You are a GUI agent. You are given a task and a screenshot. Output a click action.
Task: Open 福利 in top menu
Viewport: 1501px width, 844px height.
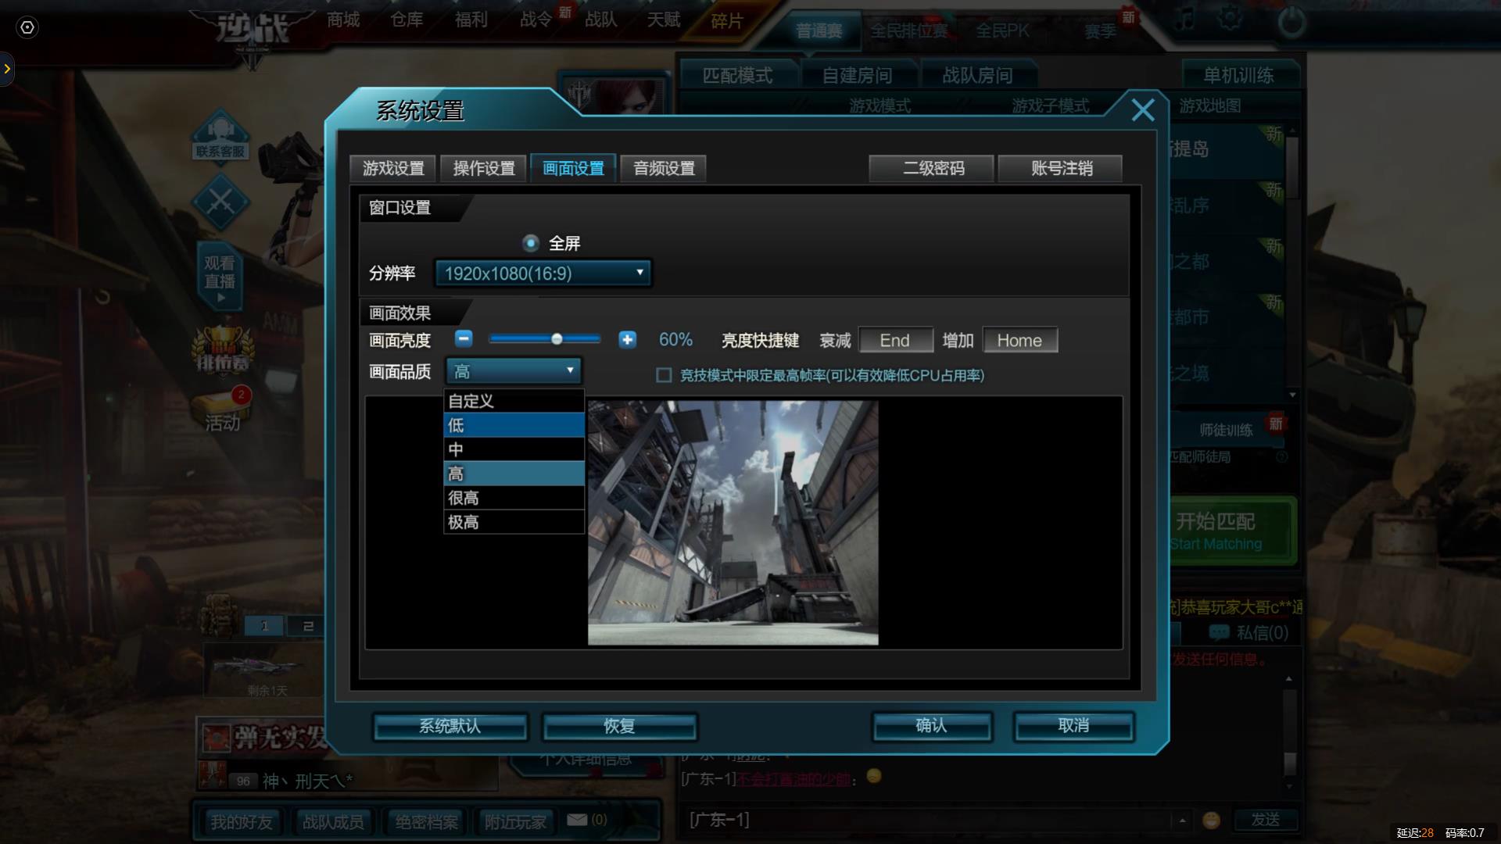click(471, 19)
